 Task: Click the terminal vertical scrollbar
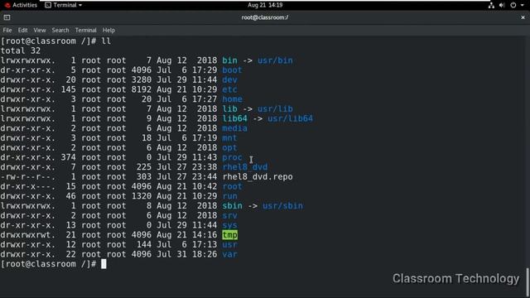tap(528, 281)
